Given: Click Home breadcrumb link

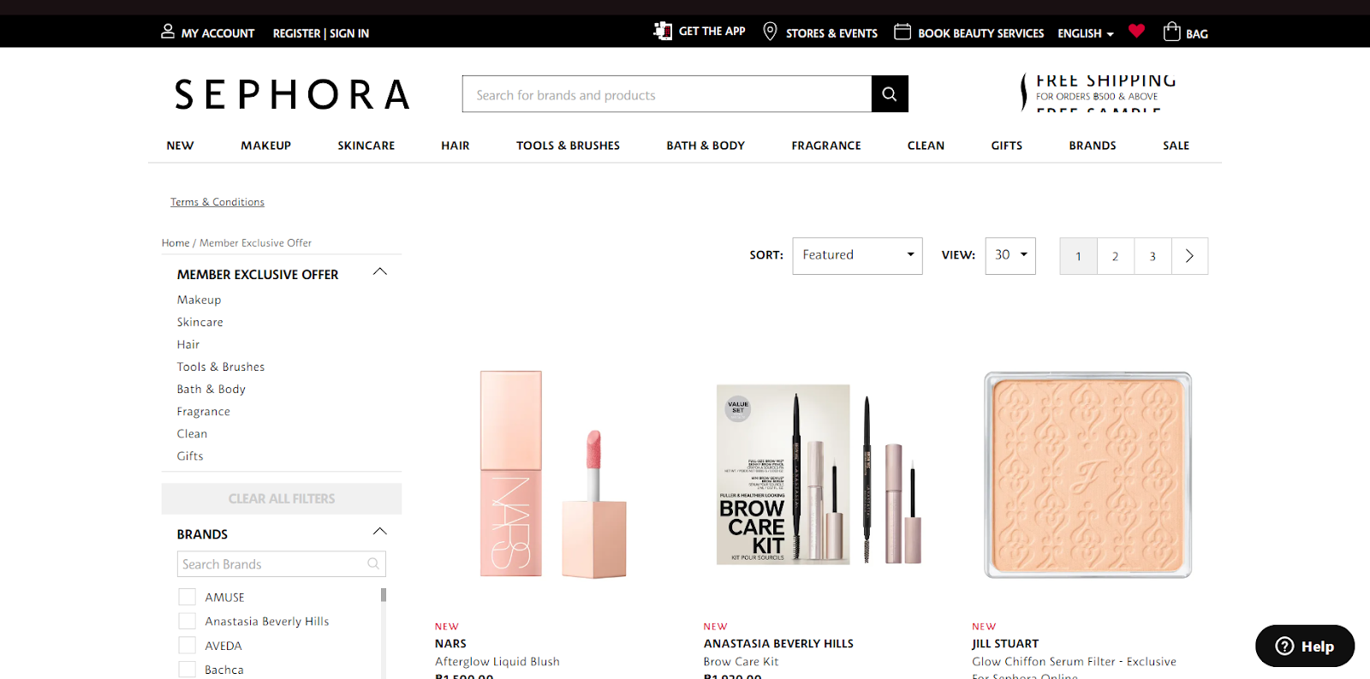Looking at the screenshot, I should point(176,243).
